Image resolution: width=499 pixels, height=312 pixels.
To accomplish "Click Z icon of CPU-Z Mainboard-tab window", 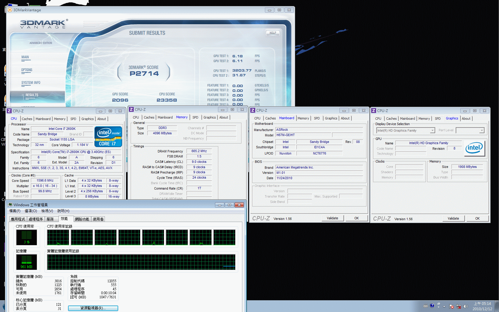I will 253,110.
